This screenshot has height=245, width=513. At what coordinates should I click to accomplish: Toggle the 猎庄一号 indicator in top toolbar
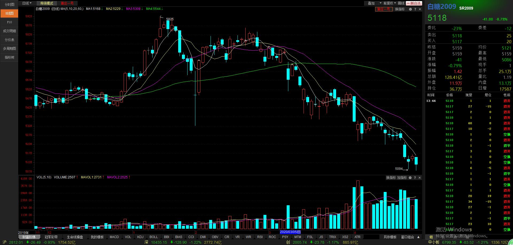pyautogui.click(x=67, y=3)
